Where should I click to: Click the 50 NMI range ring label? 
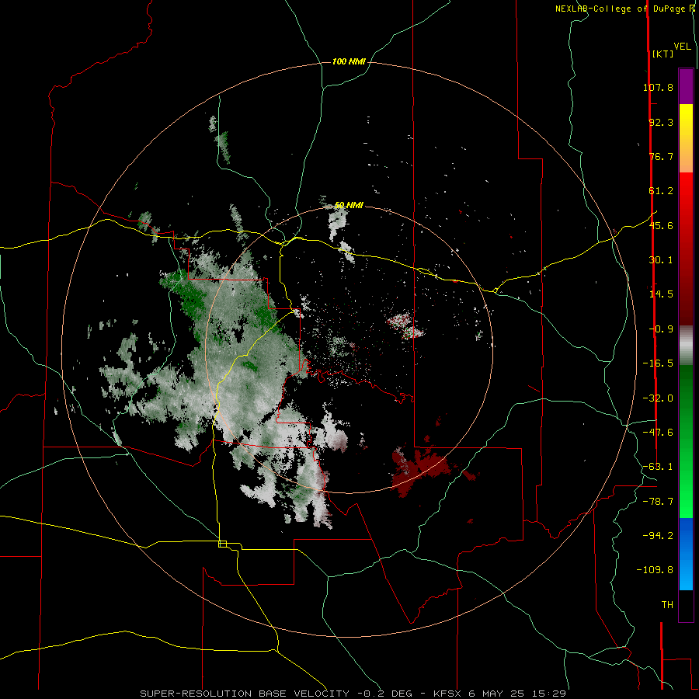coord(349,205)
